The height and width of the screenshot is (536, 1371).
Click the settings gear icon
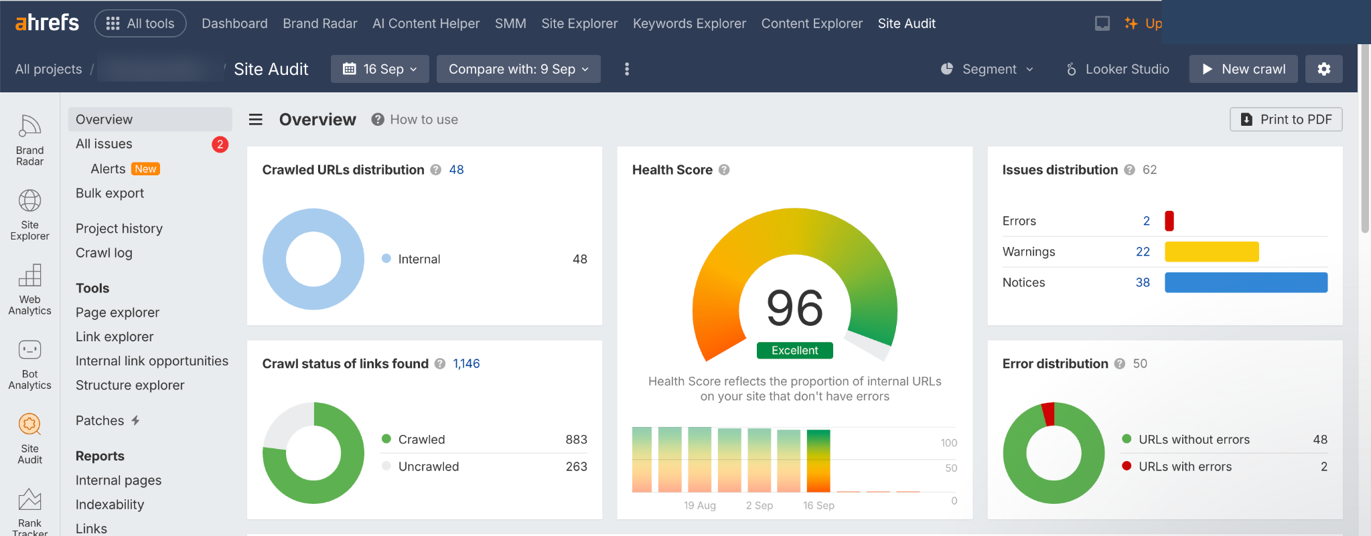click(1323, 69)
